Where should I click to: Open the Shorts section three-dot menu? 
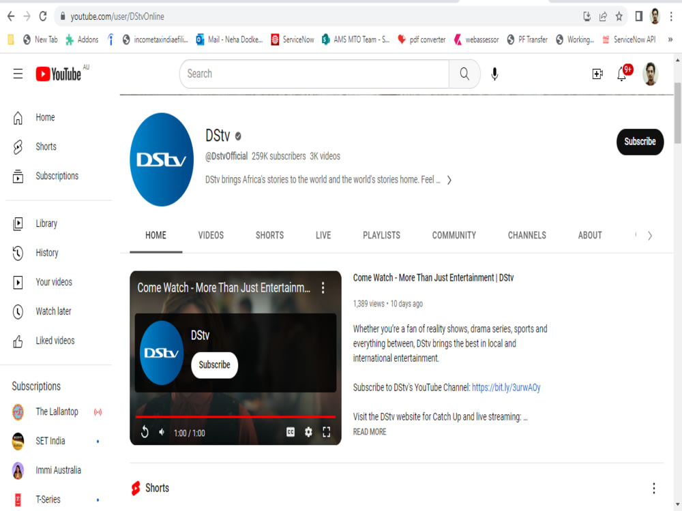click(654, 489)
